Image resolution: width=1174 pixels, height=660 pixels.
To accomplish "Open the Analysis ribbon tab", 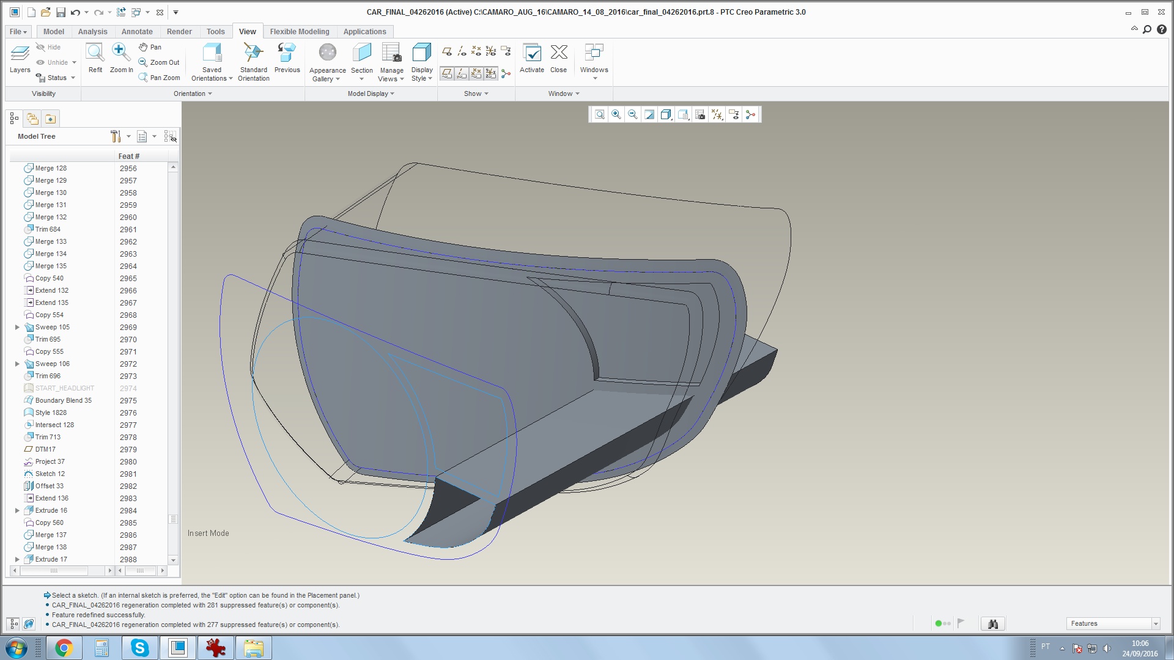I will [x=92, y=32].
